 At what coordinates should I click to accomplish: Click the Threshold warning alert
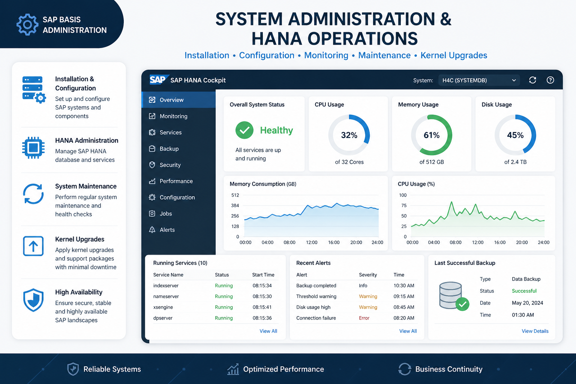(x=316, y=296)
